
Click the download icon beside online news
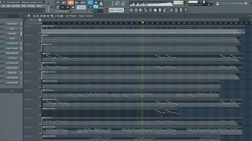pyautogui.click(x=218, y=3)
